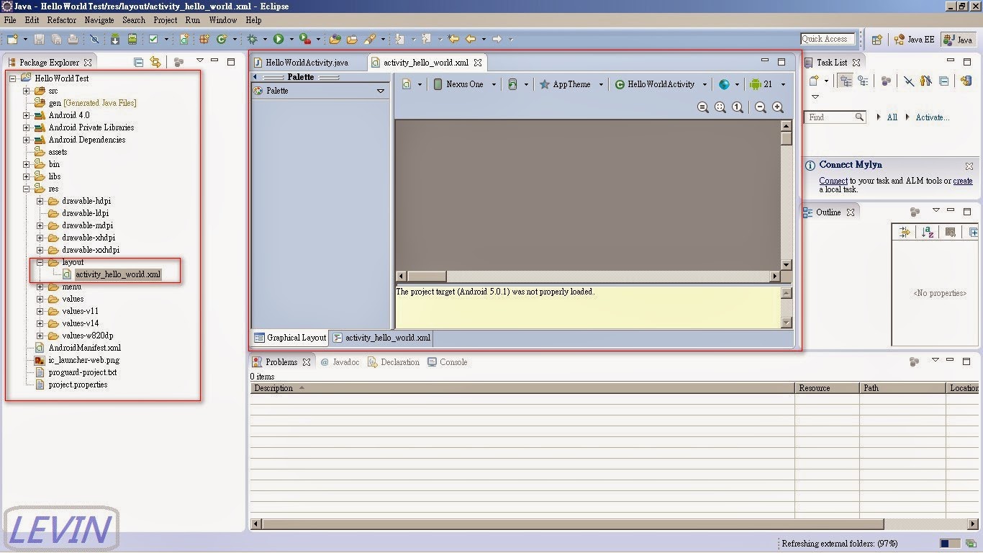Click the Connect link in Connect Mylyn

[833, 181]
